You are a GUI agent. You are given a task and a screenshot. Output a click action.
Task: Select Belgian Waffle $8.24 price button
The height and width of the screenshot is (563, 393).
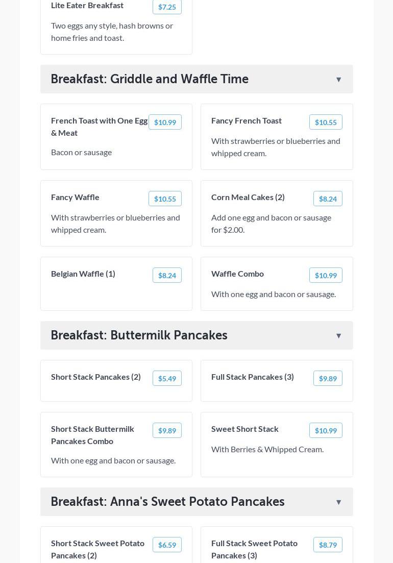click(167, 276)
